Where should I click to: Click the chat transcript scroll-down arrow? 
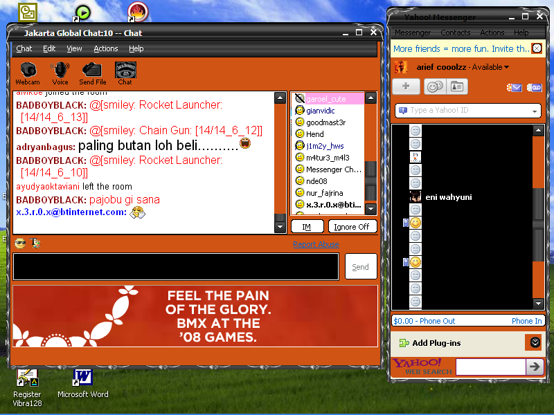pos(280,227)
